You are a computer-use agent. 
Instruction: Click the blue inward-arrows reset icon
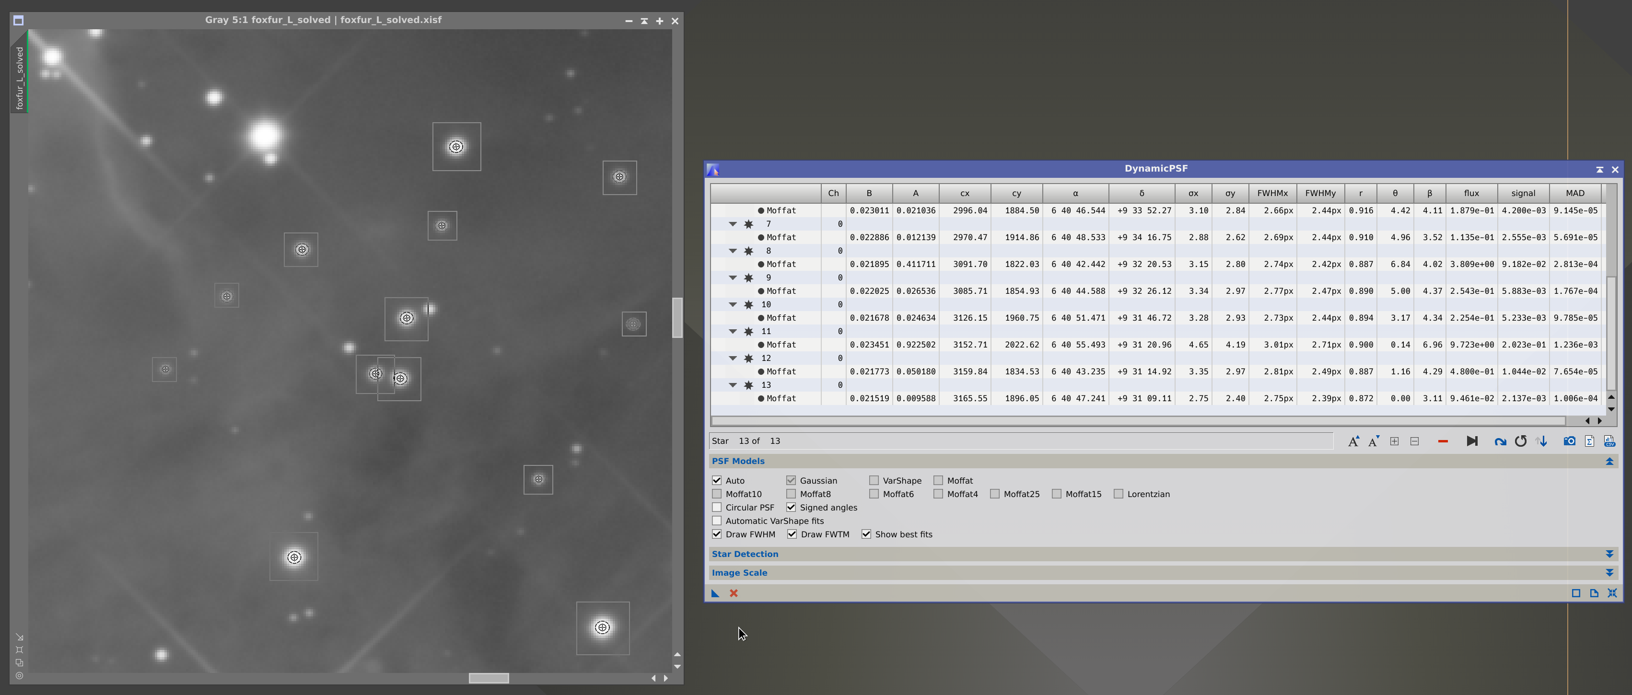[x=1612, y=593]
